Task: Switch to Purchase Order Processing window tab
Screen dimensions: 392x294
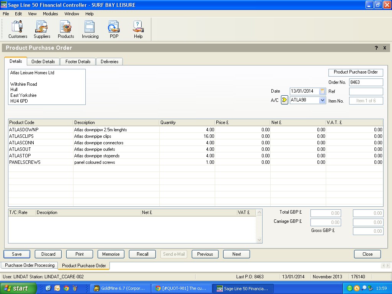Action: [x=29, y=265]
